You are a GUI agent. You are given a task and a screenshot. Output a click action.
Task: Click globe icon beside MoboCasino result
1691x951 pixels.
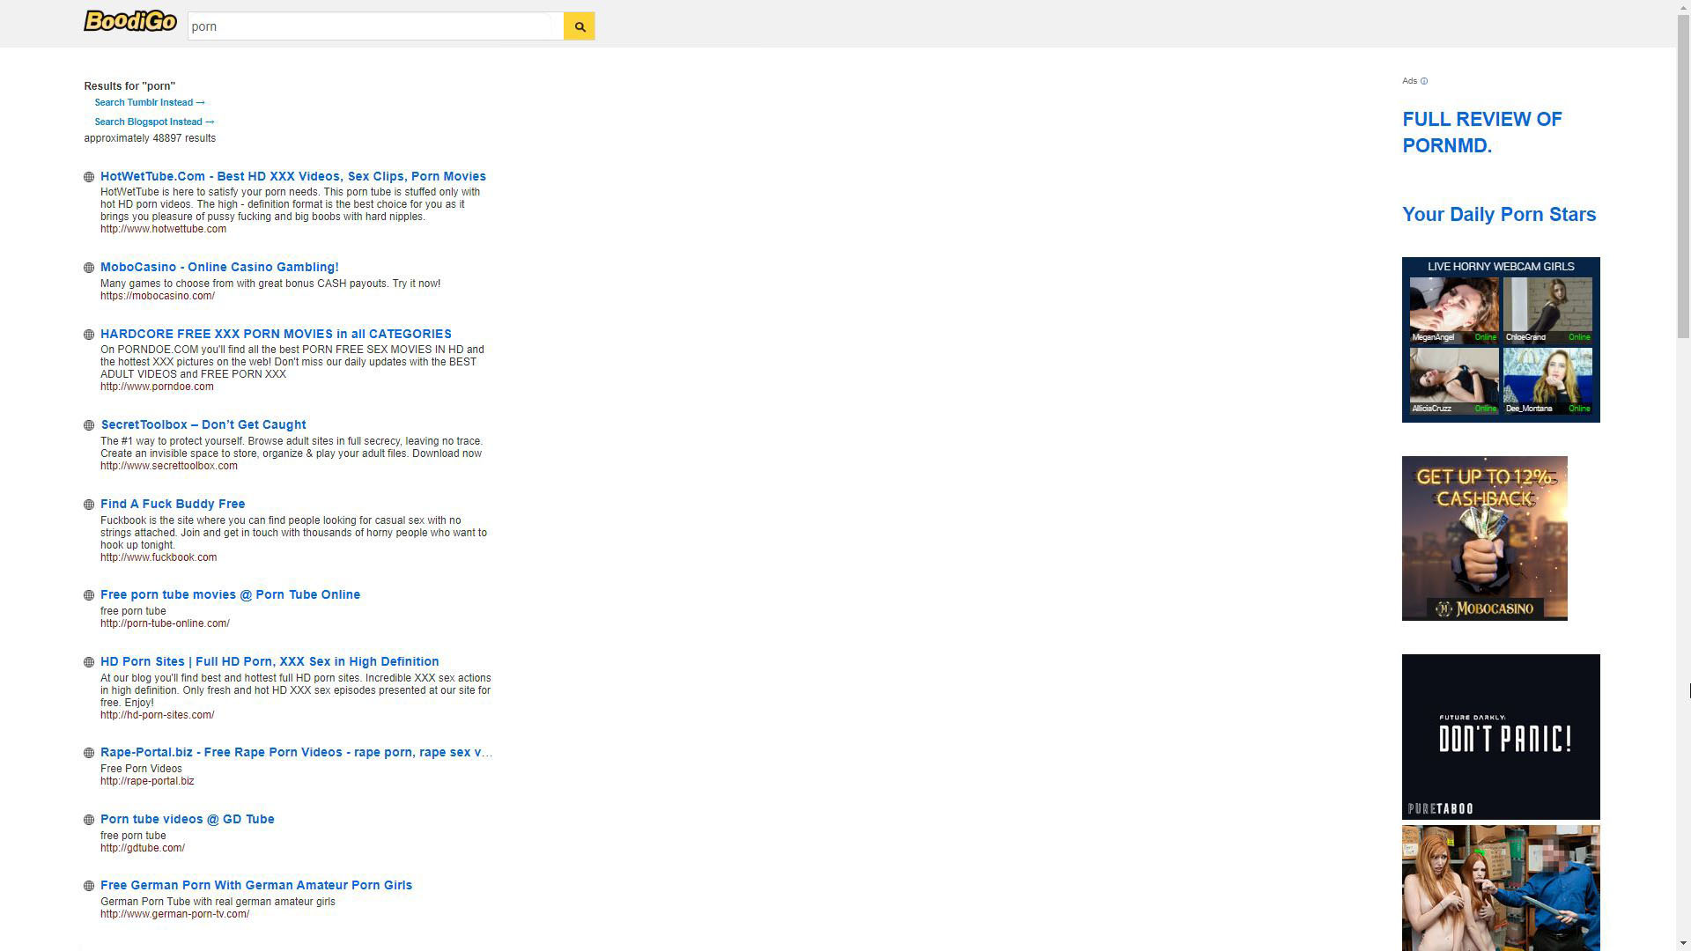click(89, 268)
